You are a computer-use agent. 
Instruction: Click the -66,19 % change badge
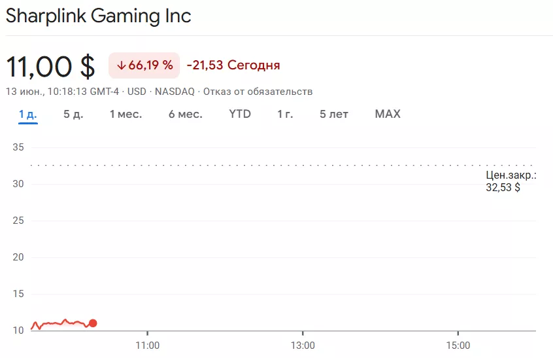[144, 65]
